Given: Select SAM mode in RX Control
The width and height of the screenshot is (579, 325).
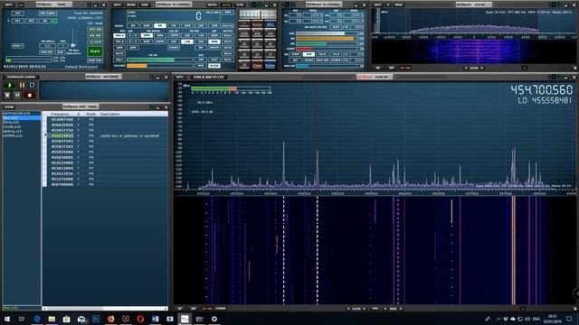Looking at the screenshot, I should pos(147,26).
